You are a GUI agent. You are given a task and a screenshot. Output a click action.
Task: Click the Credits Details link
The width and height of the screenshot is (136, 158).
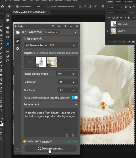[45, 142]
